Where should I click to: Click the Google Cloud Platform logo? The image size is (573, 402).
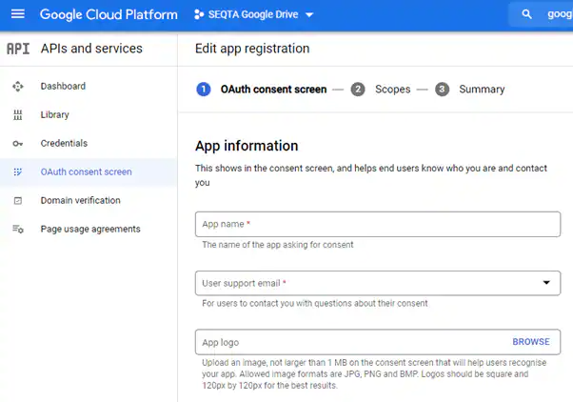(x=109, y=14)
